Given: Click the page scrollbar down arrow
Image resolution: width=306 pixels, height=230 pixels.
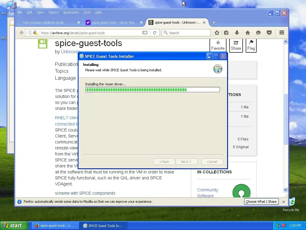Looking at the screenshot, I should coord(285,190).
